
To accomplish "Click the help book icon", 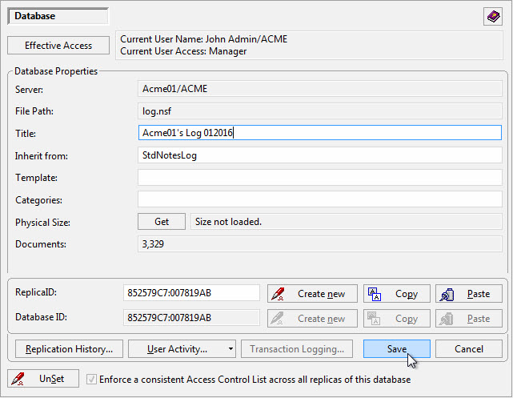I will pos(492,17).
